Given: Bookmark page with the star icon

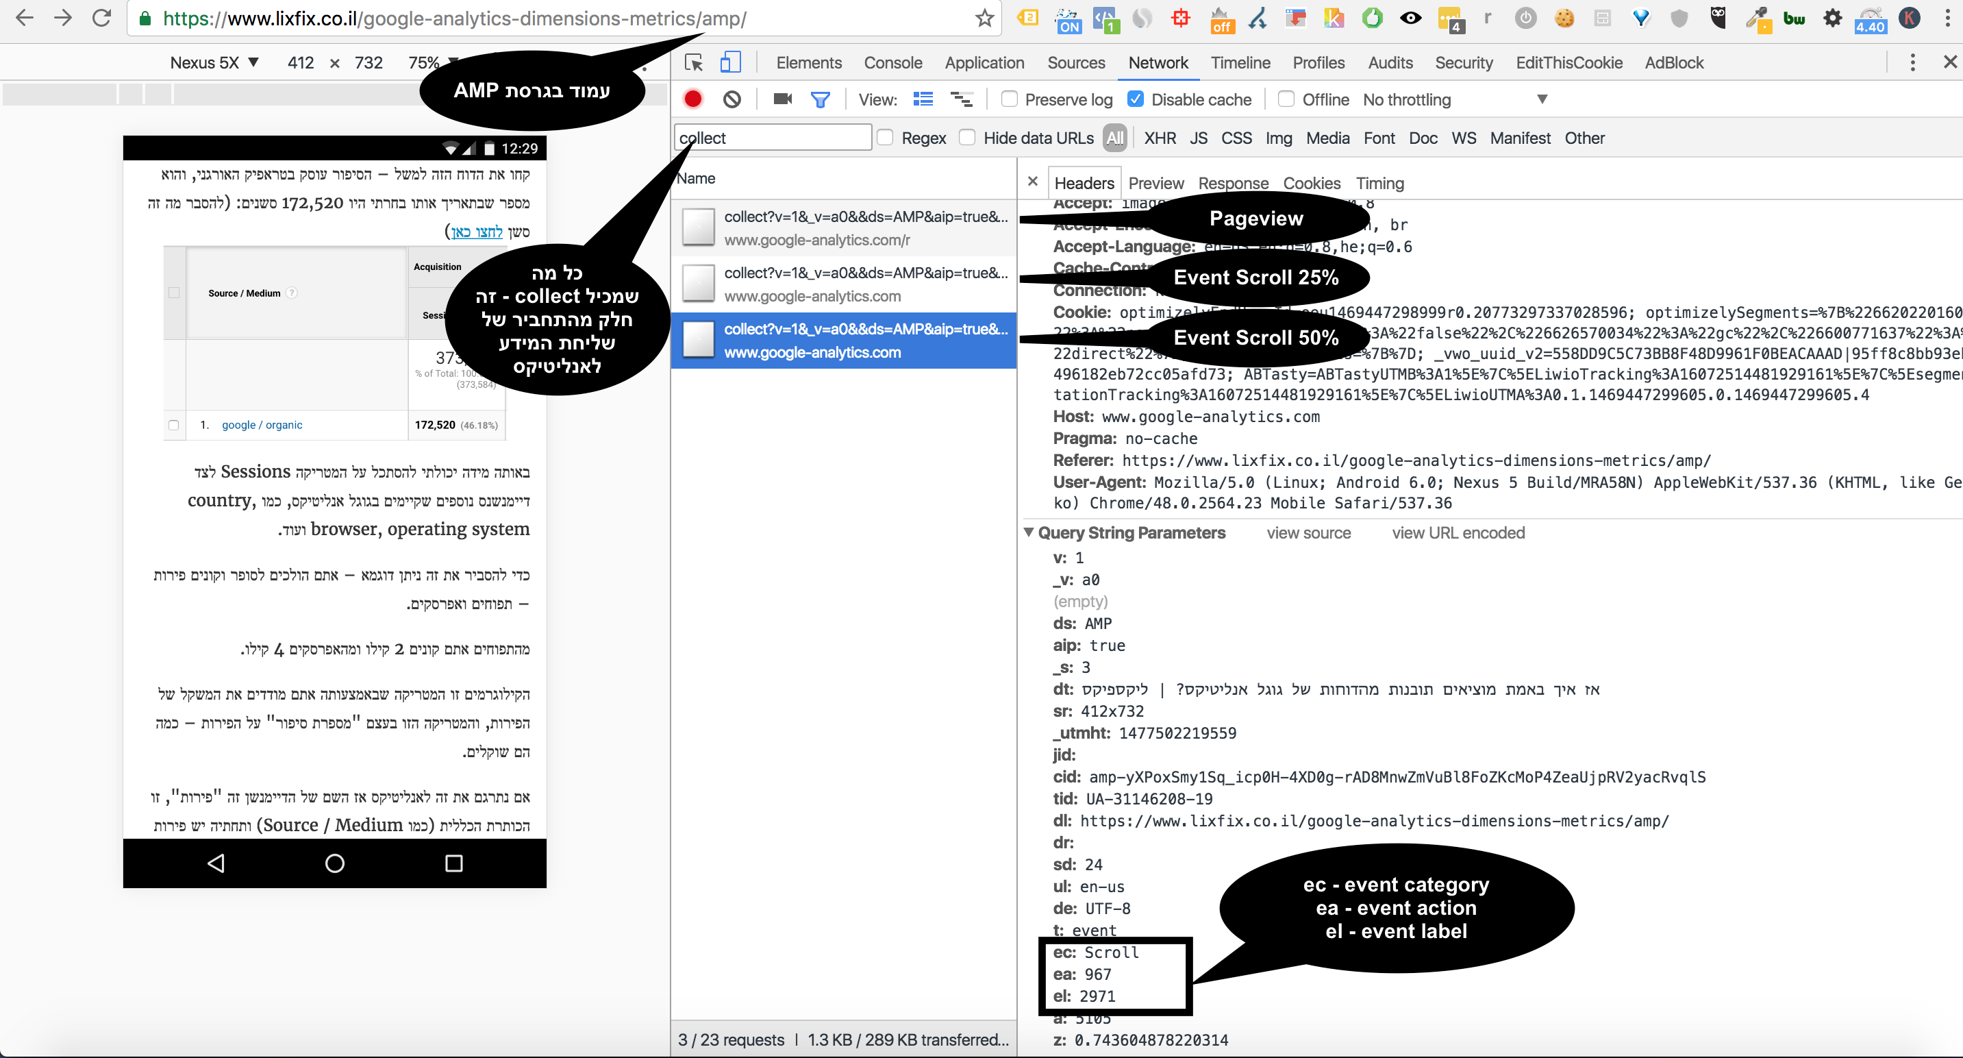Looking at the screenshot, I should click(x=984, y=19).
